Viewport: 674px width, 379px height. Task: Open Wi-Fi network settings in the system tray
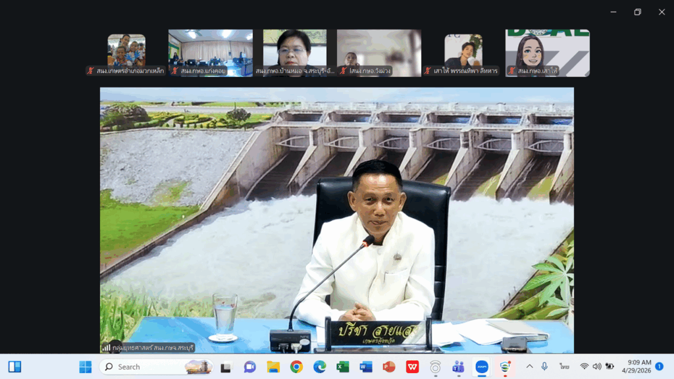584,366
